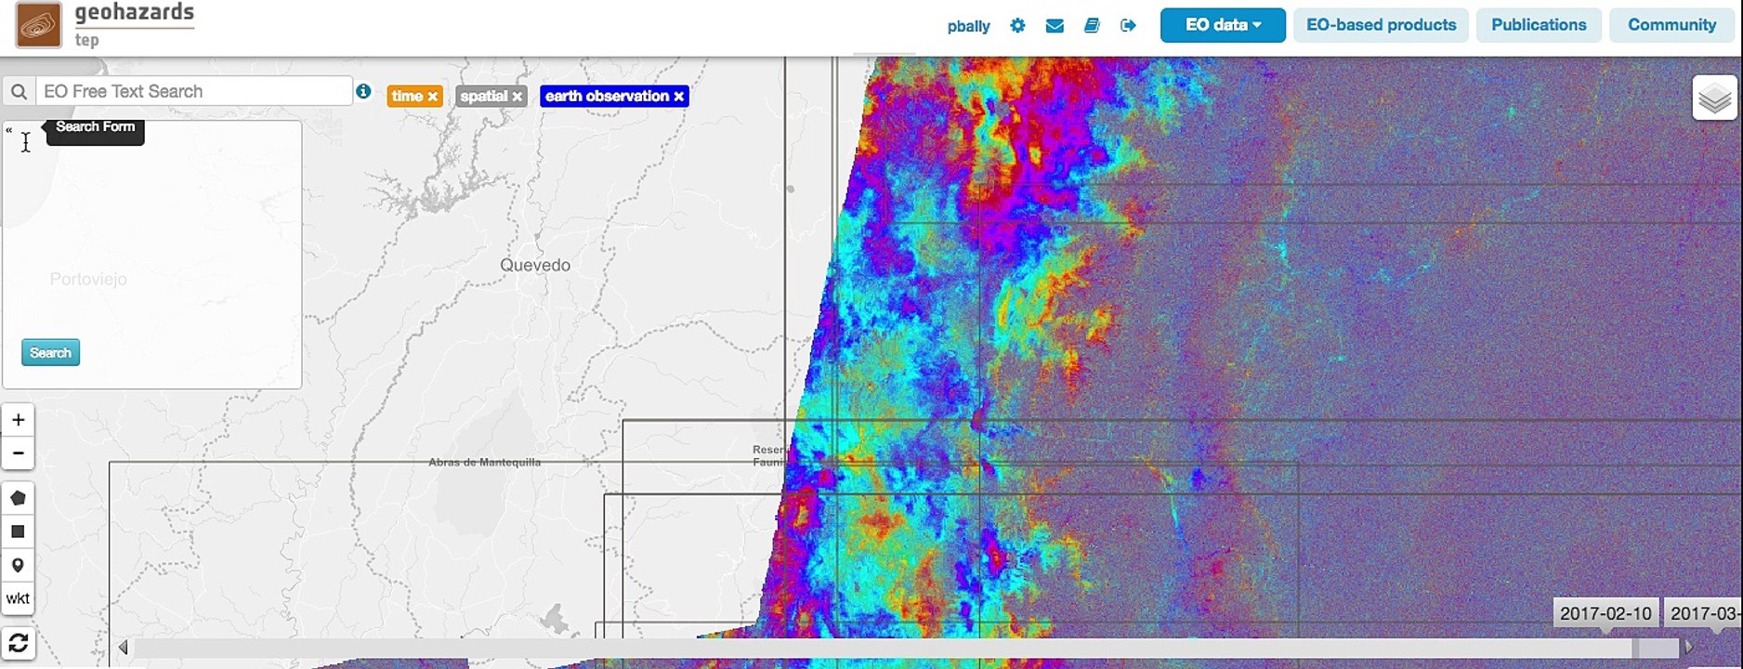Select the 2017-02-10 timeline date label

click(x=1605, y=613)
